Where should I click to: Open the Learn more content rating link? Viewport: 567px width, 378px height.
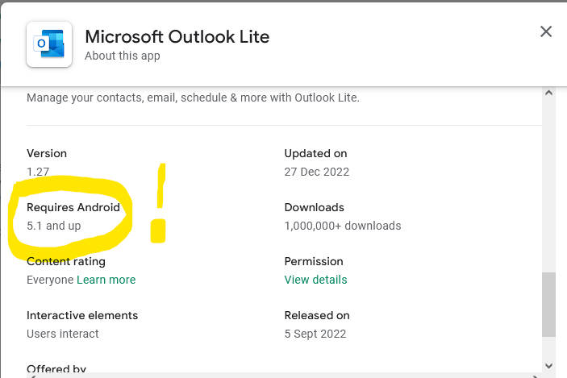tap(106, 280)
